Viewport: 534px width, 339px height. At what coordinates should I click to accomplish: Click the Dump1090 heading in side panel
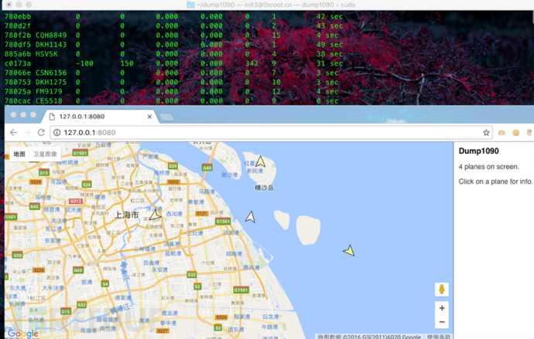478,151
